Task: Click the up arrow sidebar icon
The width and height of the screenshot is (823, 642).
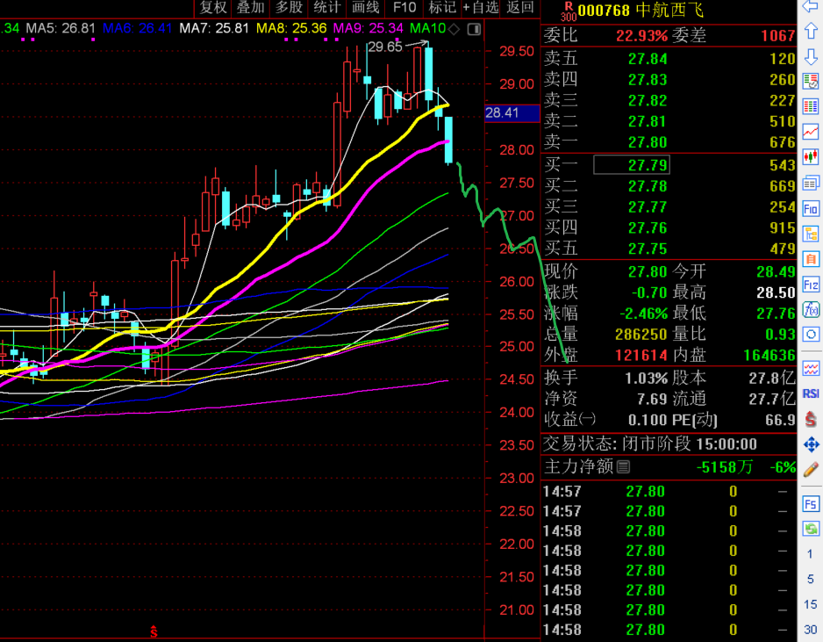Action: point(811,31)
